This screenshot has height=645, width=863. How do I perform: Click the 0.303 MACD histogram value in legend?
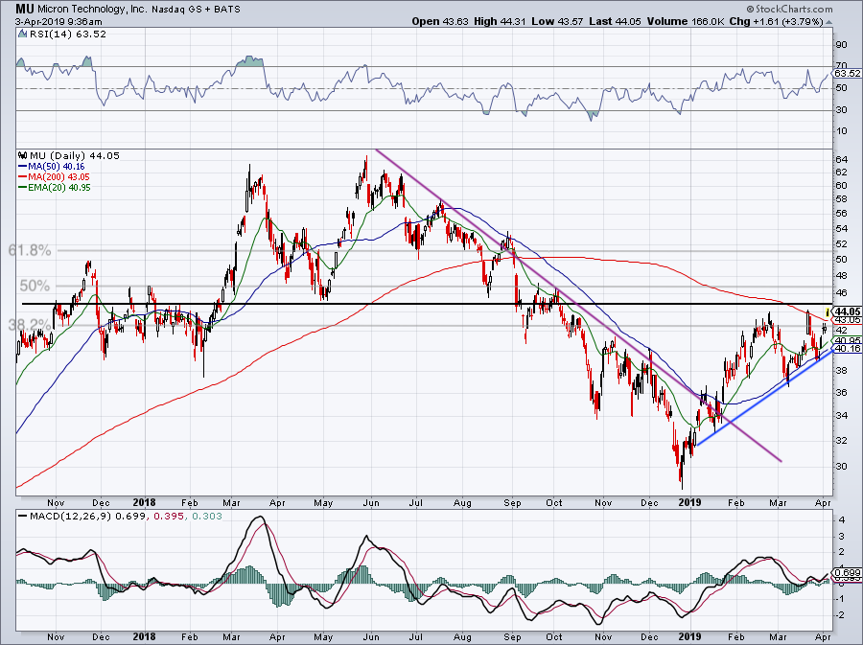coord(206,516)
